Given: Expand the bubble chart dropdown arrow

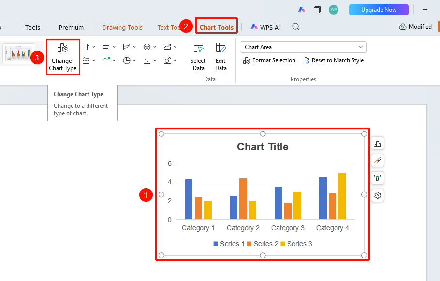Looking at the screenshot, I should (175, 60).
